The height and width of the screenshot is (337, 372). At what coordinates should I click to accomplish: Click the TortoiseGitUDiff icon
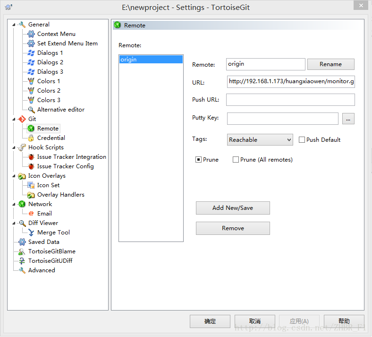tap(22, 261)
